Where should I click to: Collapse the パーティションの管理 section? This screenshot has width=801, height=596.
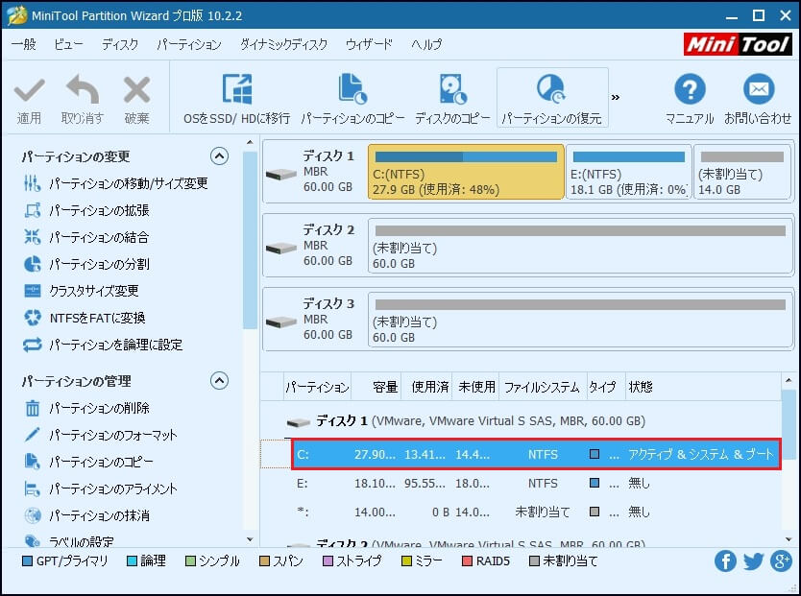click(x=219, y=381)
